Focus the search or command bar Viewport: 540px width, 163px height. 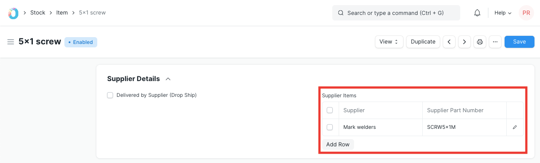(396, 13)
